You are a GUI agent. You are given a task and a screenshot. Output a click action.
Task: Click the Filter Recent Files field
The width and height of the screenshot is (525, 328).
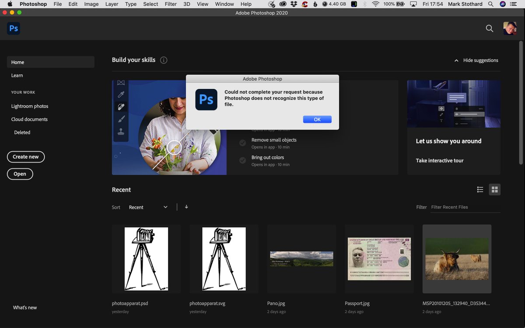click(465, 207)
